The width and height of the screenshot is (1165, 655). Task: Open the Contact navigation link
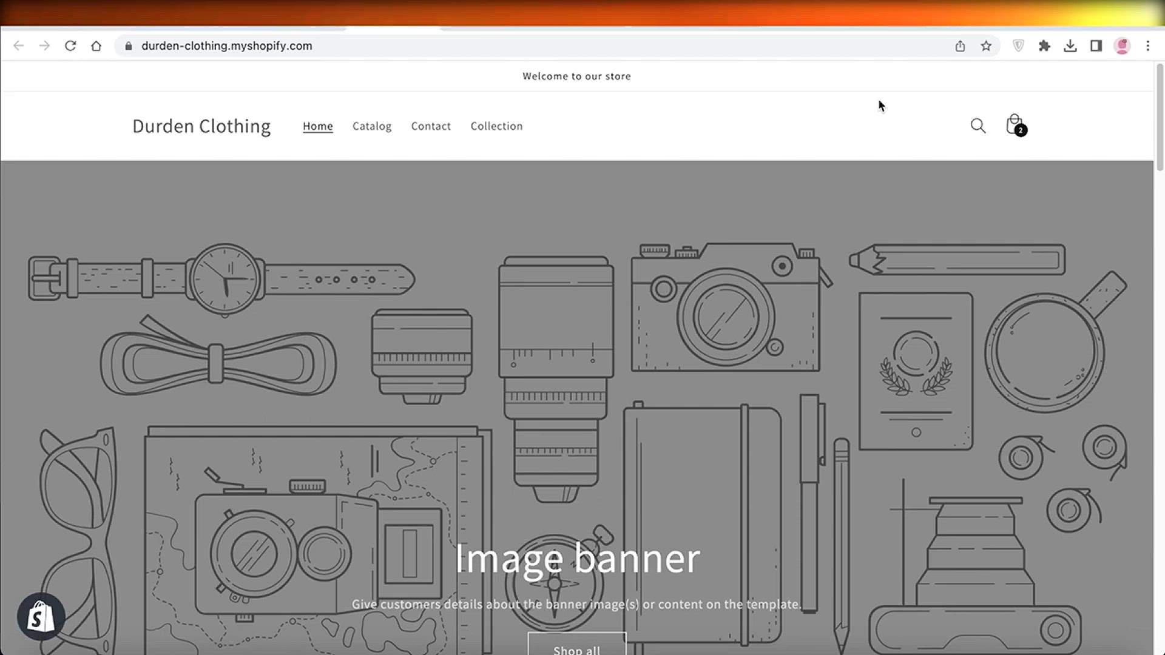[x=431, y=126]
